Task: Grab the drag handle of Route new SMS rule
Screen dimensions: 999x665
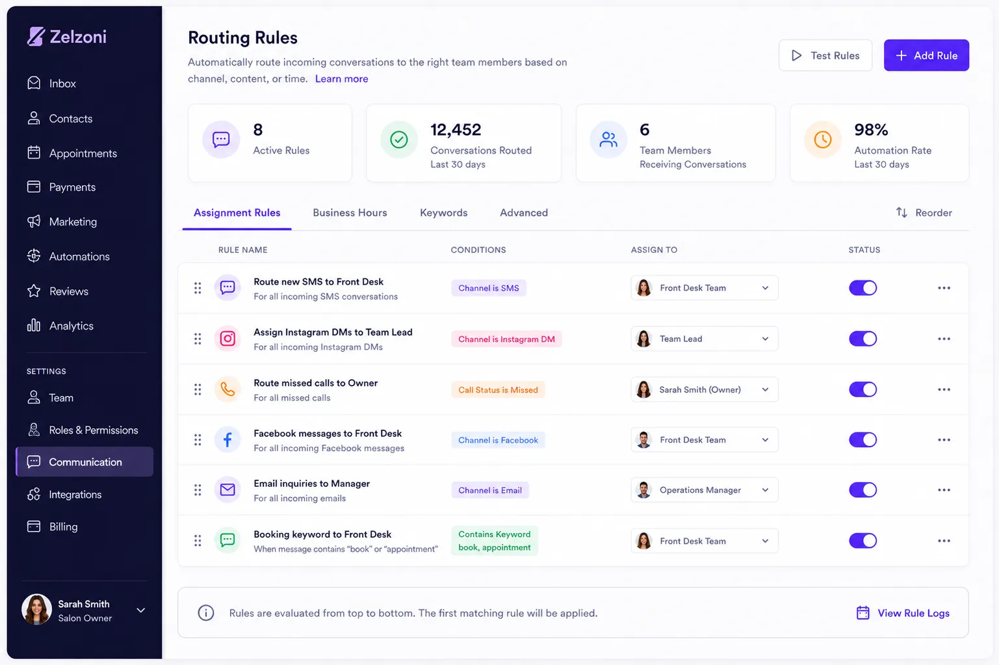Action: 198,288
